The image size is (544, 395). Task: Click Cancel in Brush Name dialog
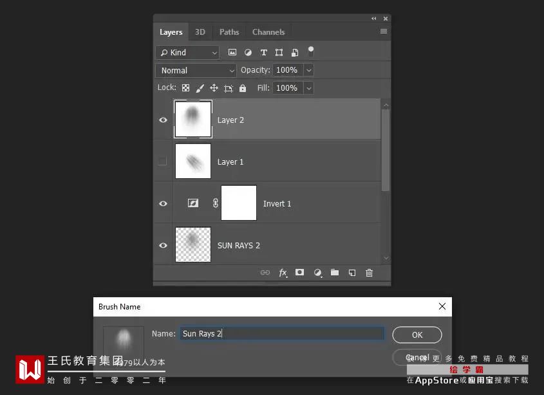[x=417, y=357]
